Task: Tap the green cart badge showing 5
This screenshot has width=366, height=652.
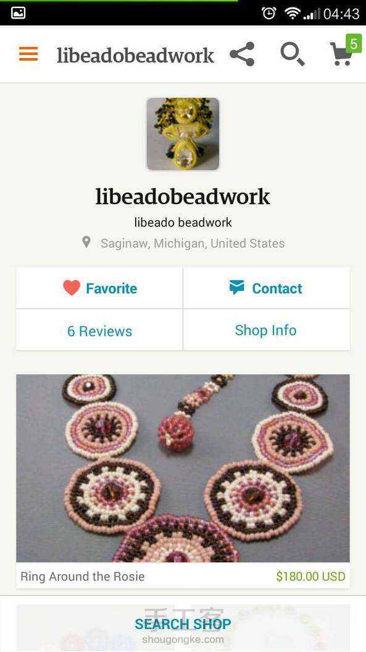Action: pyautogui.click(x=354, y=43)
